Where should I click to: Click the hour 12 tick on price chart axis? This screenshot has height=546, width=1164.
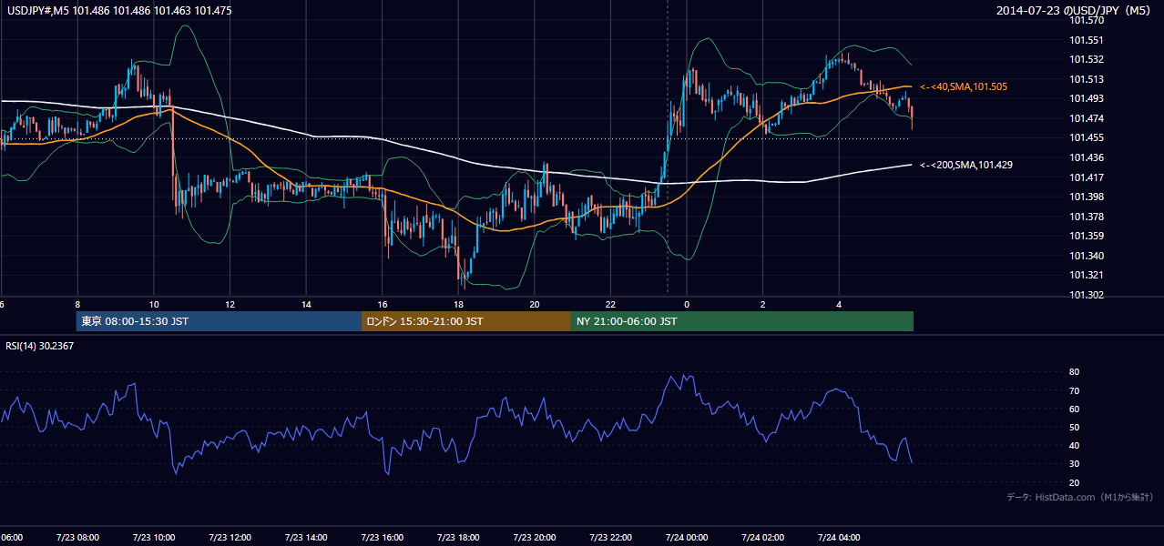pyautogui.click(x=230, y=305)
